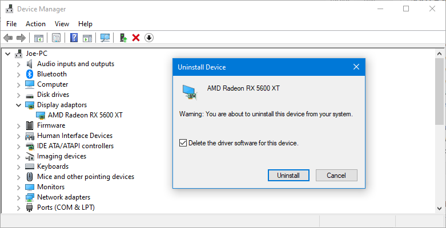Click the Bluetooth category icon
The height and width of the screenshot is (228, 446).
pos(30,74)
